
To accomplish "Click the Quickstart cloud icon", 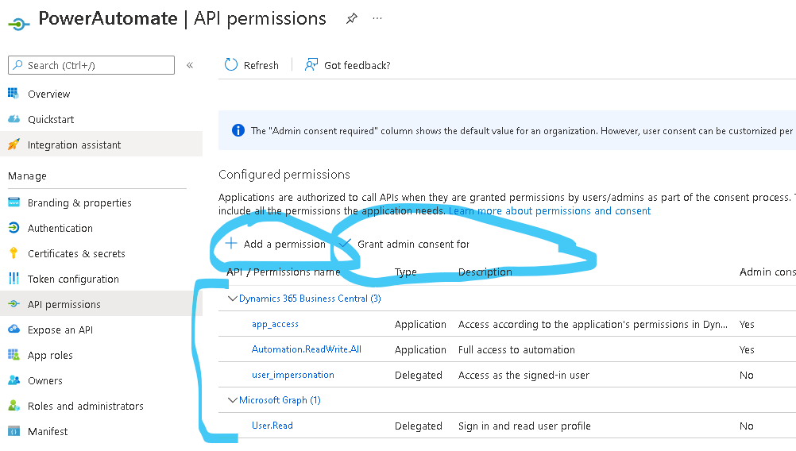I will tap(14, 119).
